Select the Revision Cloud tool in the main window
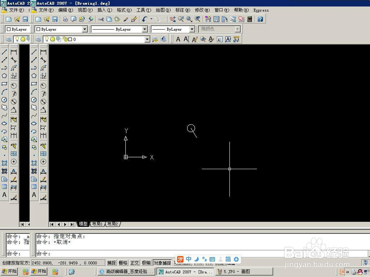370x277 pixels. pos(34,107)
